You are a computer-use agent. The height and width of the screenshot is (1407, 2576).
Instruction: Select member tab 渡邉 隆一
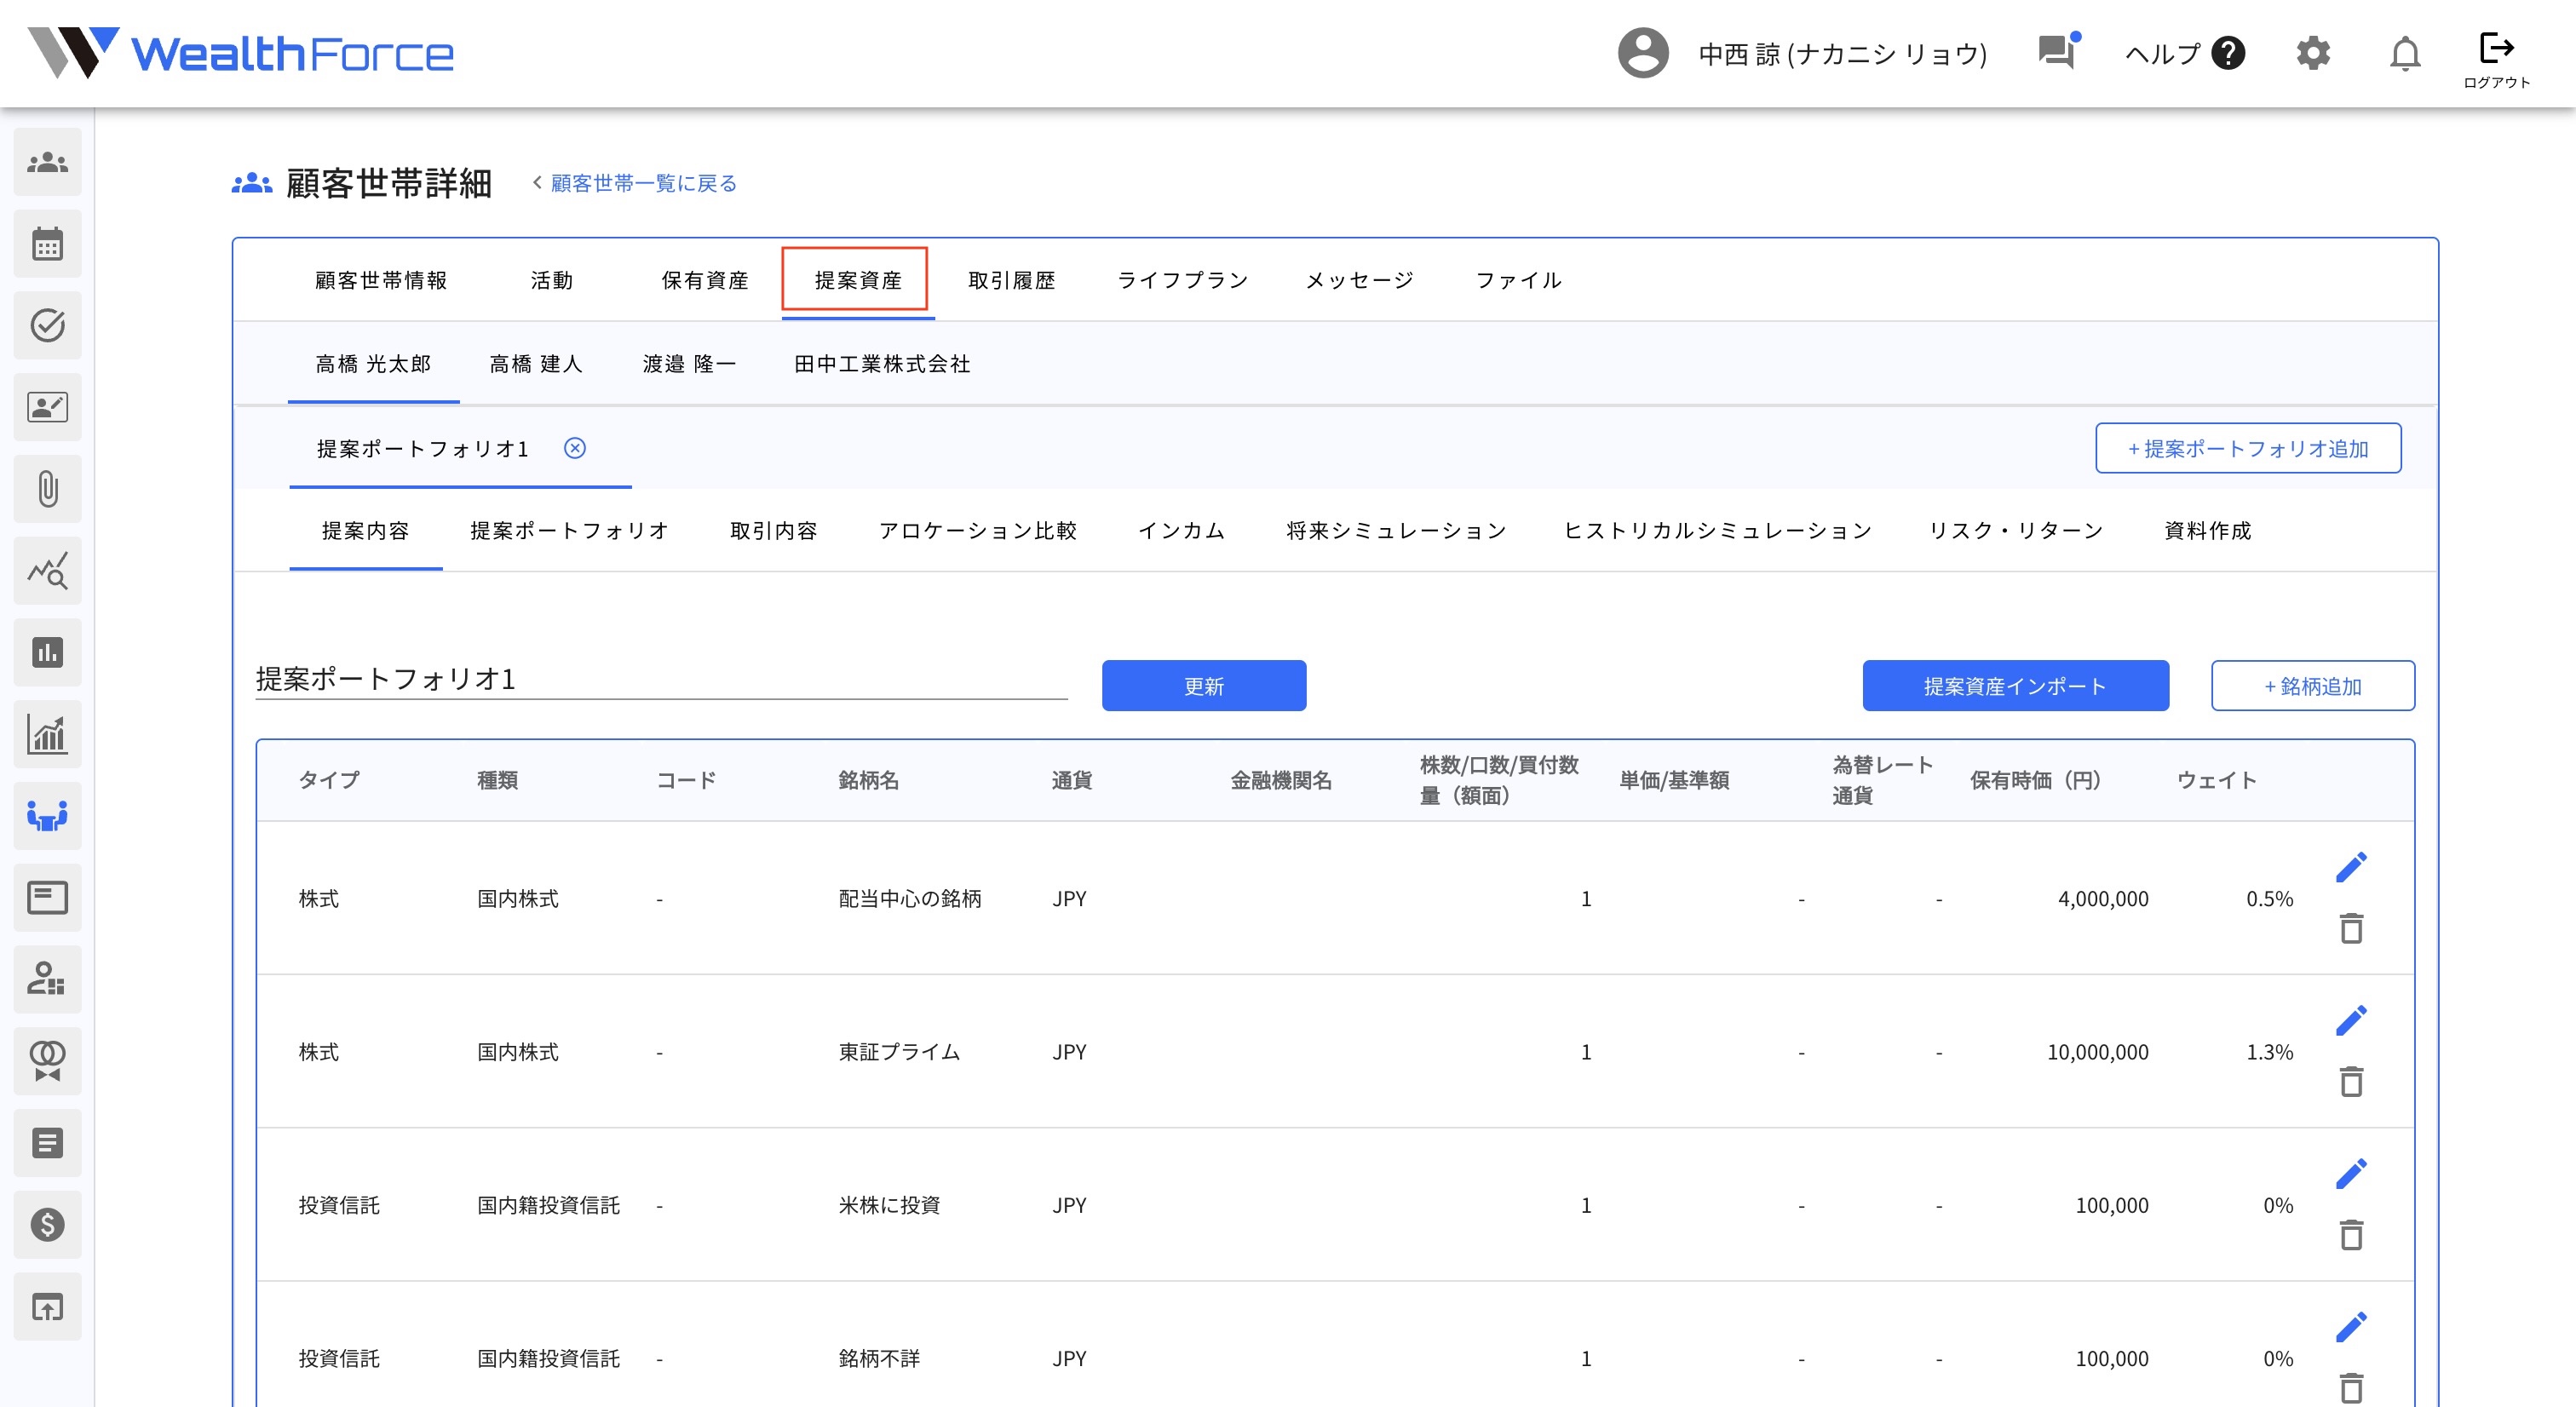(x=689, y=364)
